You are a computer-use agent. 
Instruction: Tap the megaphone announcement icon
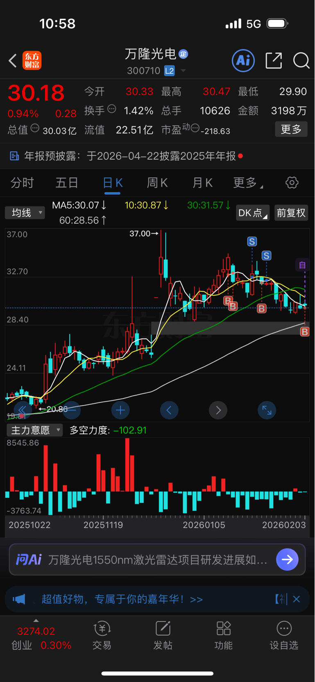[x=19, y=599]
